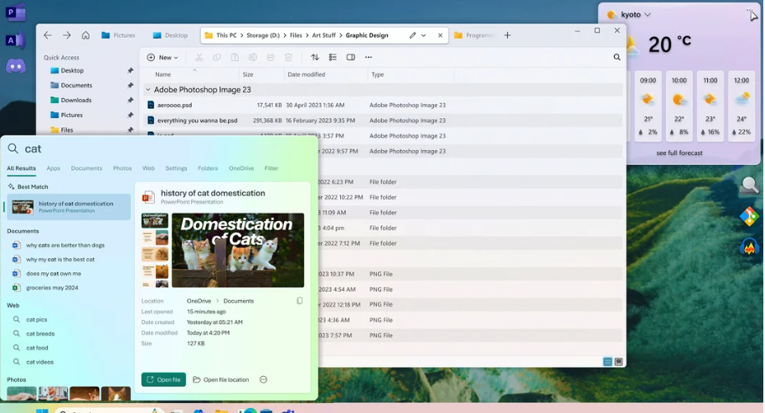Select the Apps search filter
The width and height of the screenshot is (765, 413).
pyautogui.click(x=53, y=168)
